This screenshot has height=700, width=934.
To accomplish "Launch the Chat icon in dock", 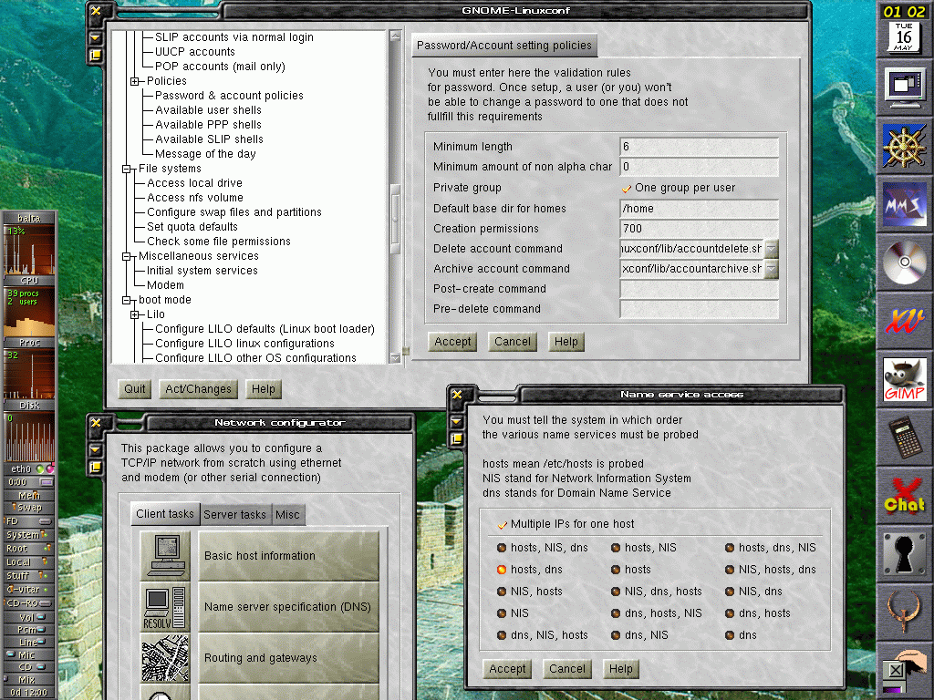I will 904,496.
